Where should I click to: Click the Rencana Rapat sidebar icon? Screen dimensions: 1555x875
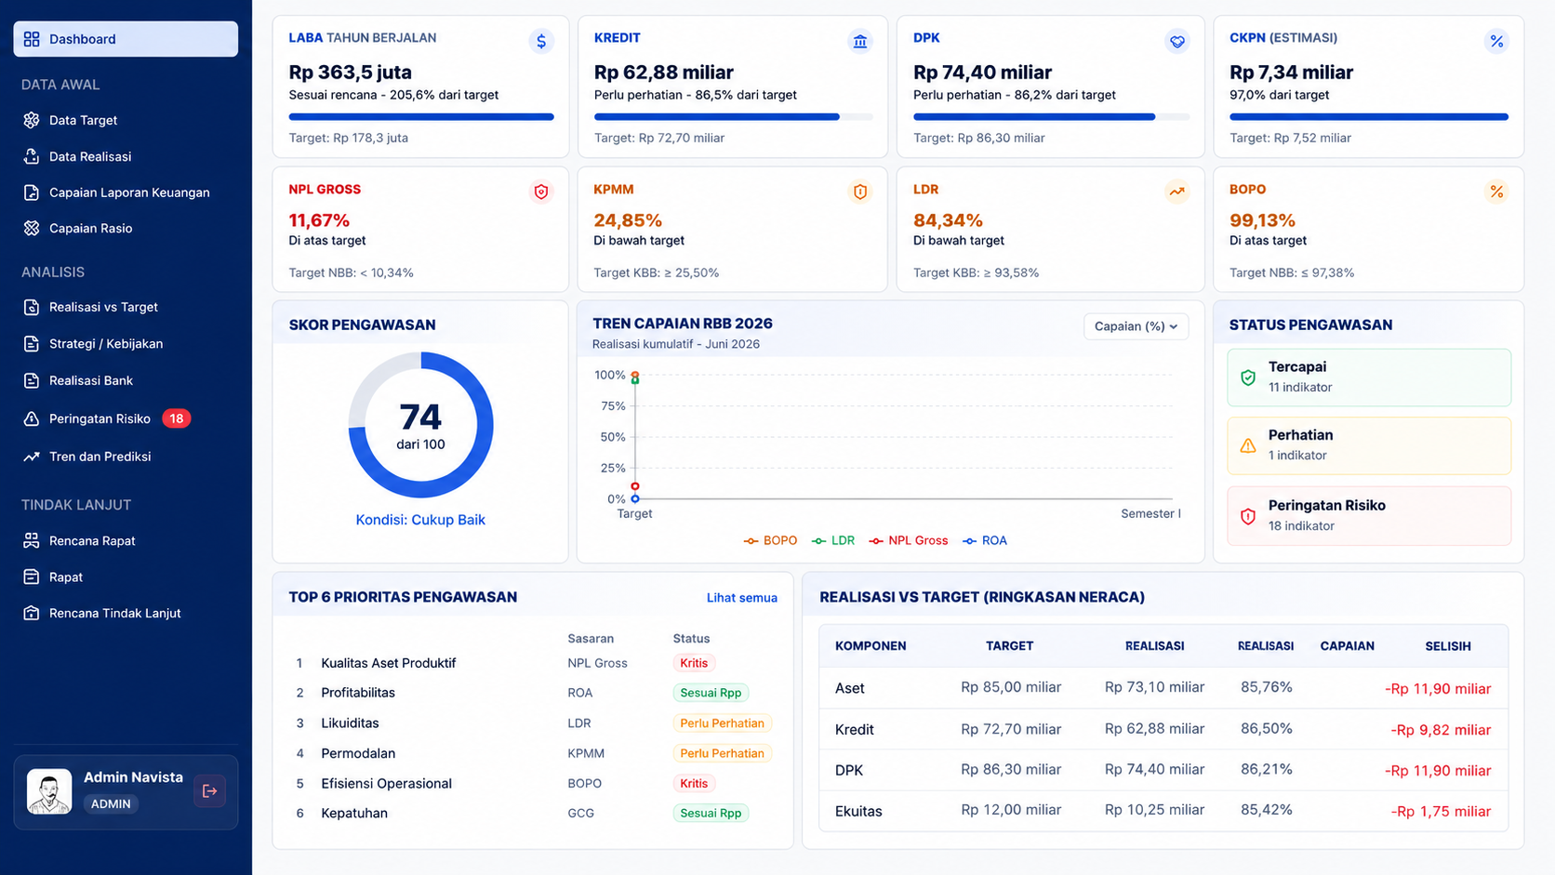pos(32,540)
